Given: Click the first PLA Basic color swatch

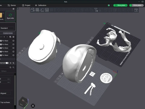Looking at the screenshot, I should pyautogui.click(x=1, y=41).
